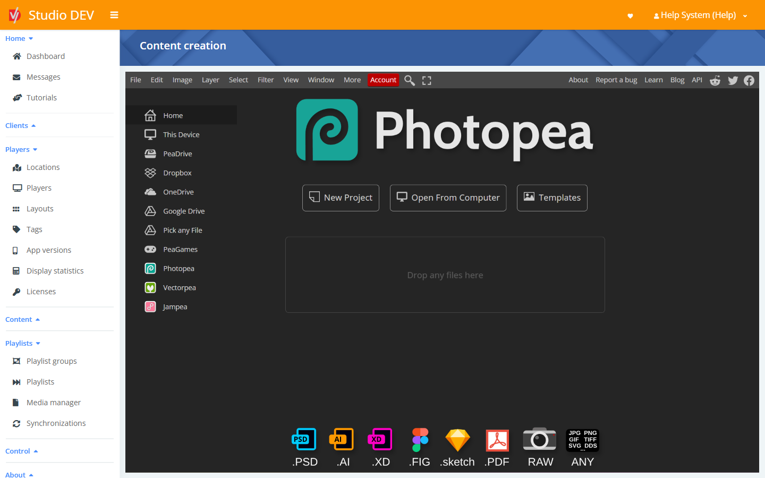
Task: Open Photopea's Twitter page icon
Action: point(733,80)
